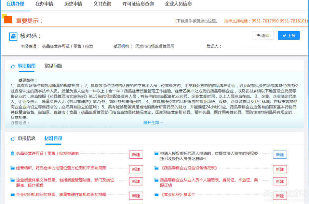Click the folder icon for 经营场所、药品仓库的地理位置方位图

(x=13, y=168)
